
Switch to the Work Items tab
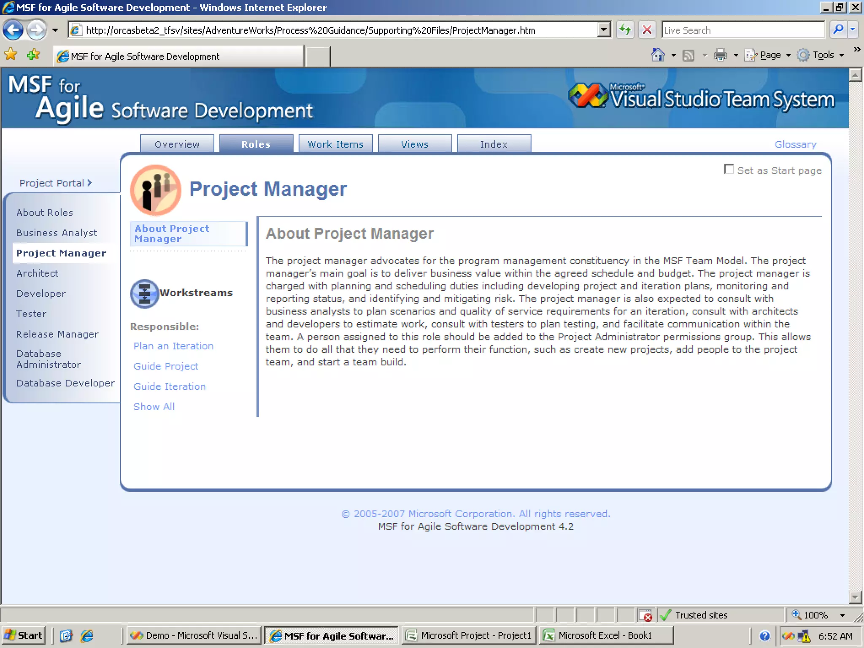click(x=335, y=144)
